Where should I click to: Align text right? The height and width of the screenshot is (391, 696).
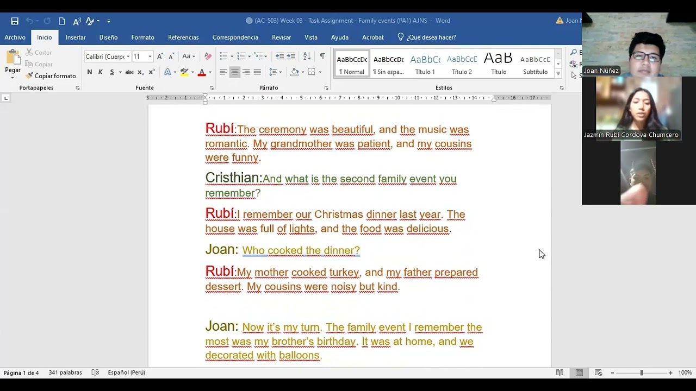(x=246, y=72)
